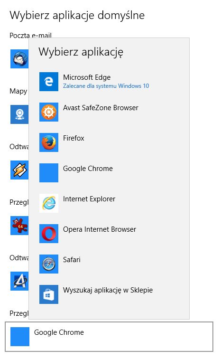Click the Winamp lightning bolt icon
The width and height of the screenshot is (220, 359).
(19, 170)
